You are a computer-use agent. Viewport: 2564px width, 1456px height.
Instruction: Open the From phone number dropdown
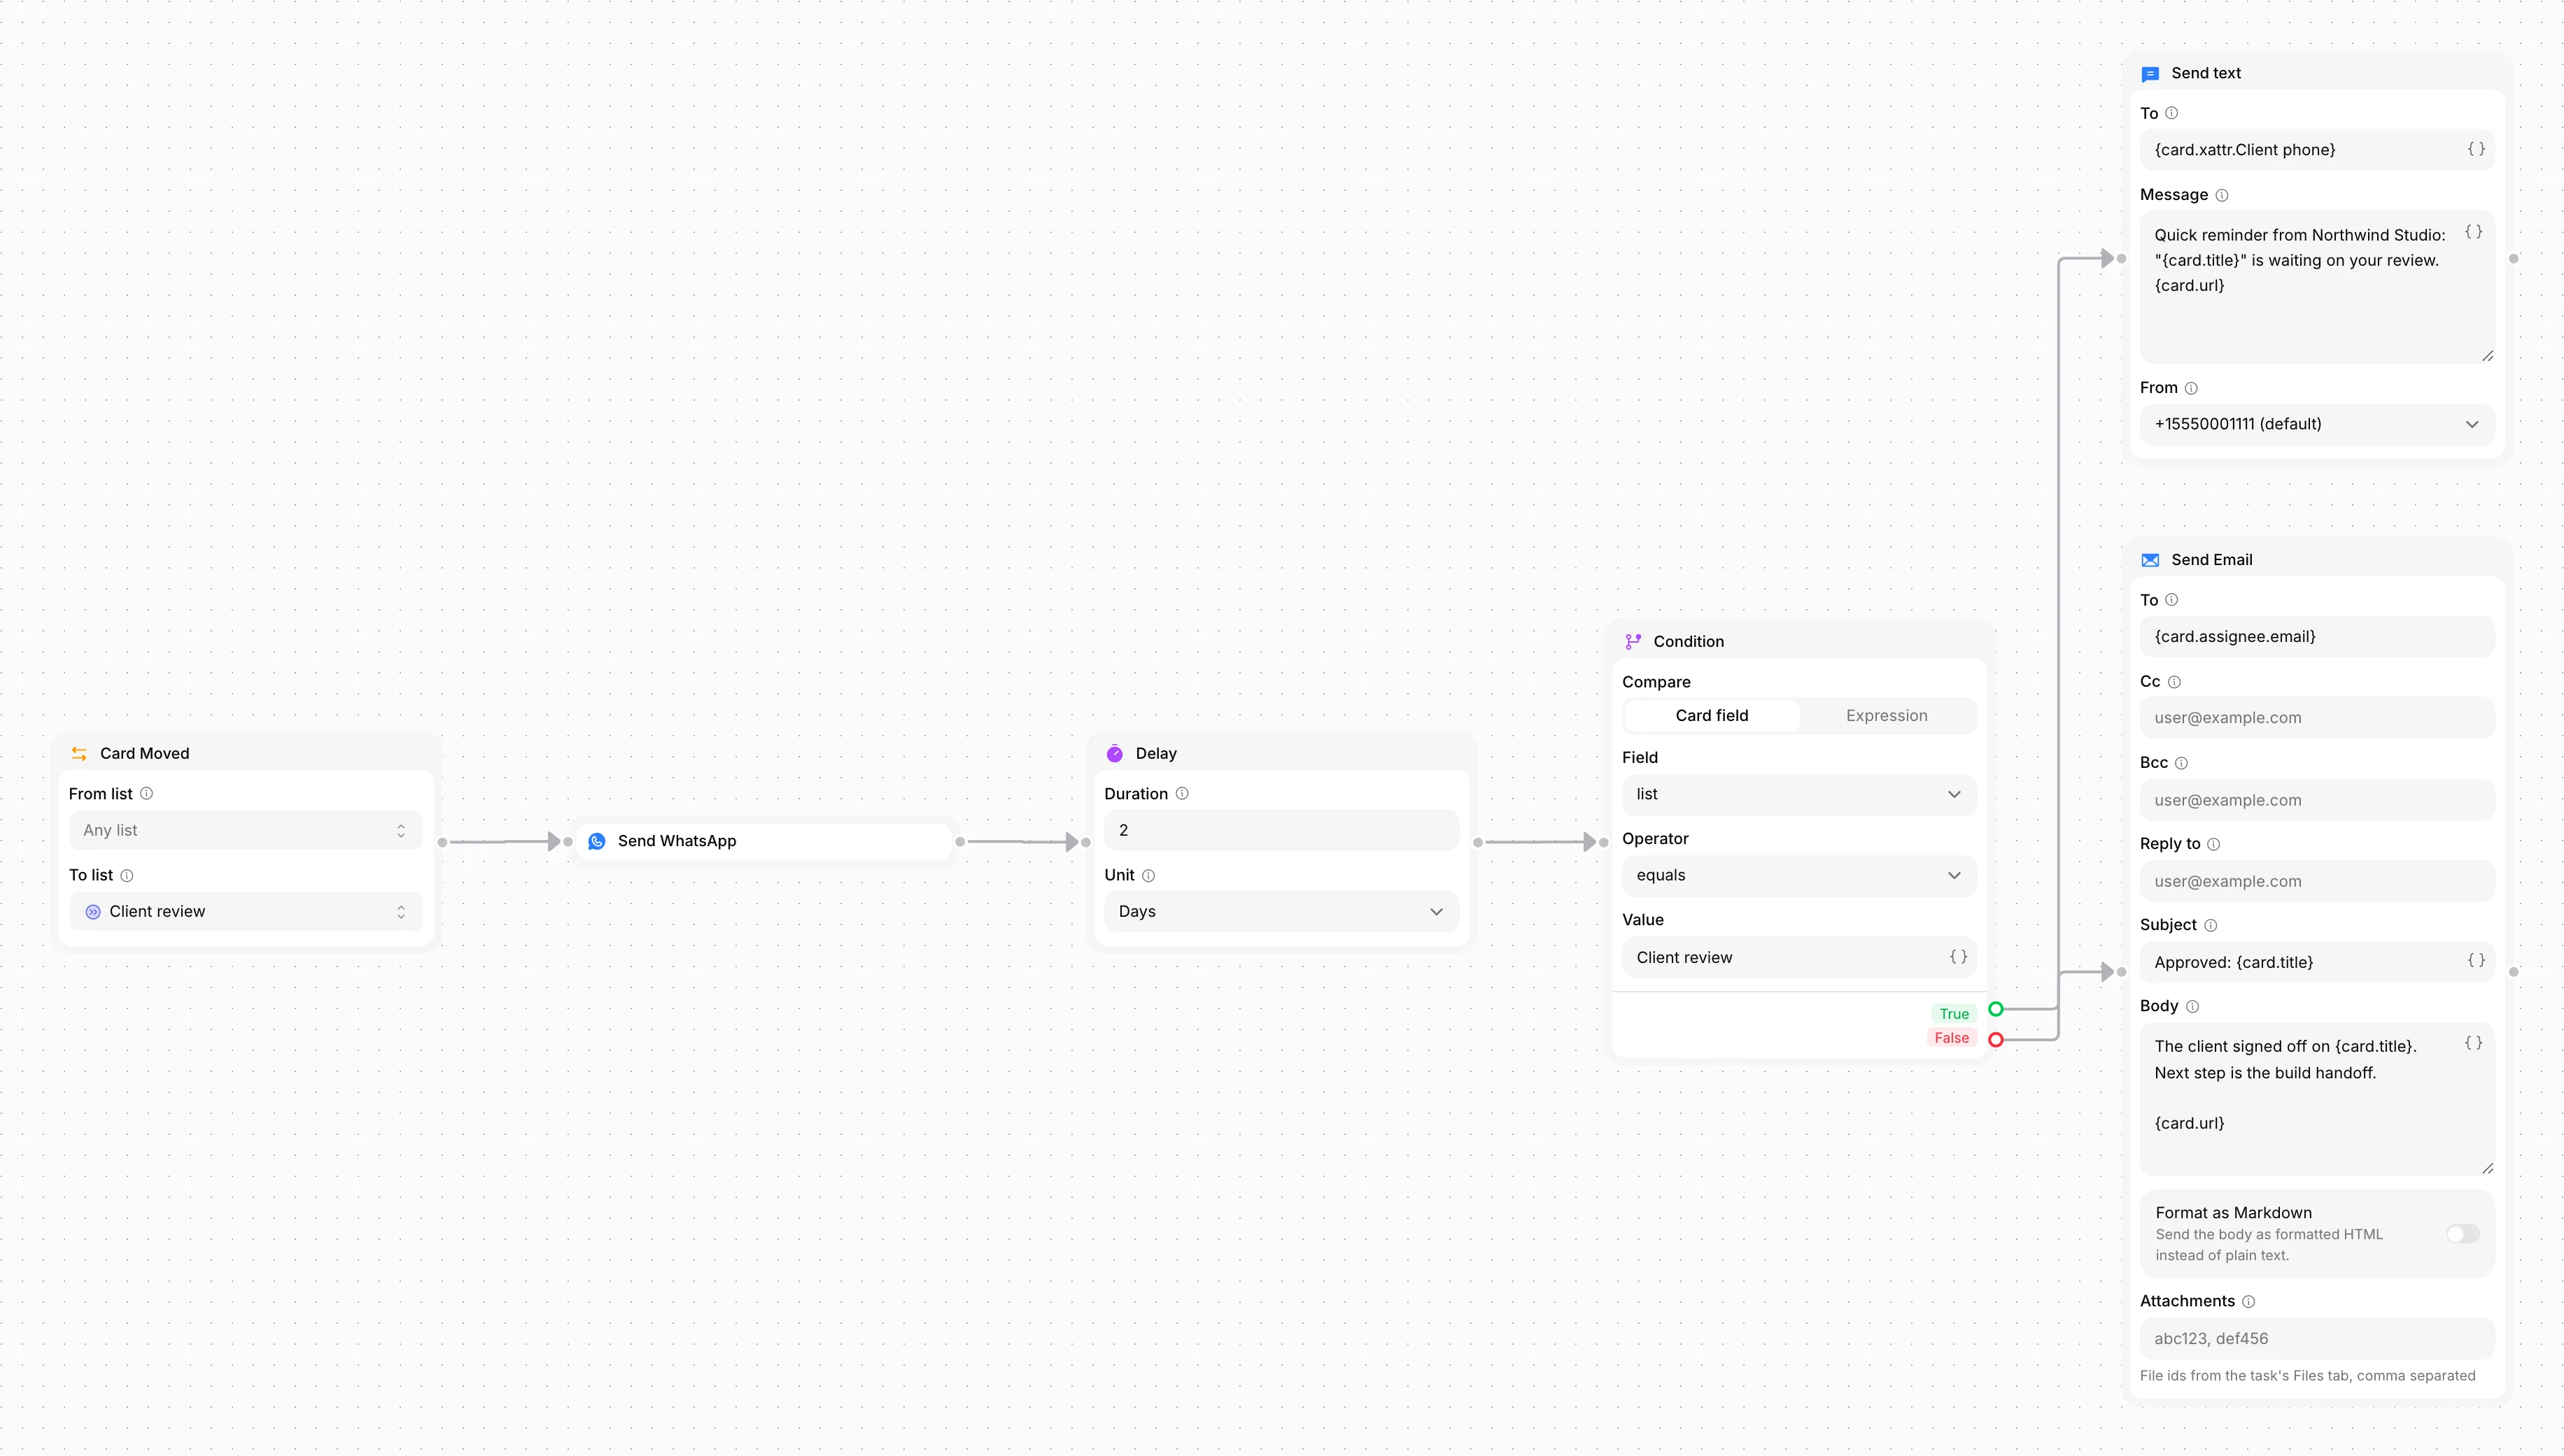[x=2316, y=424]
